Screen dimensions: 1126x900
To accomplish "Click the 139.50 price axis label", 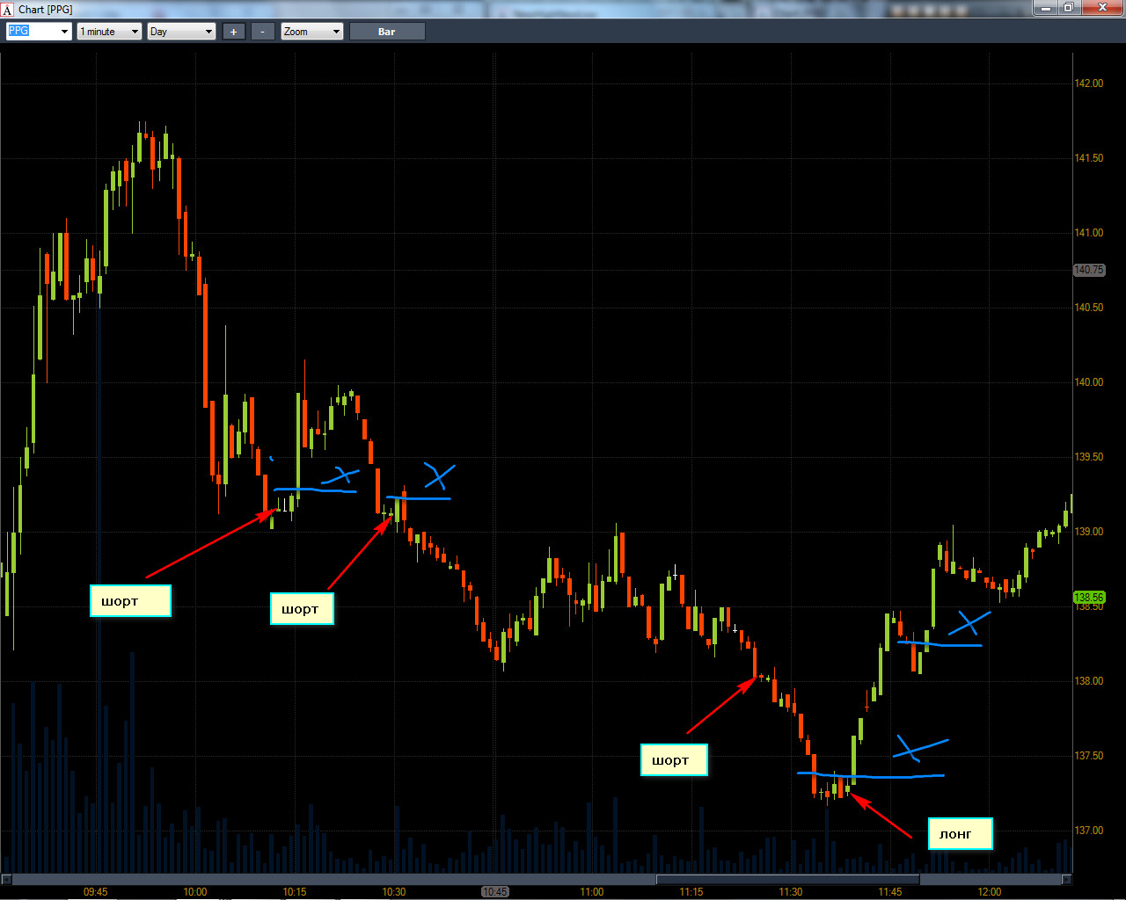I will point(1089,457).
